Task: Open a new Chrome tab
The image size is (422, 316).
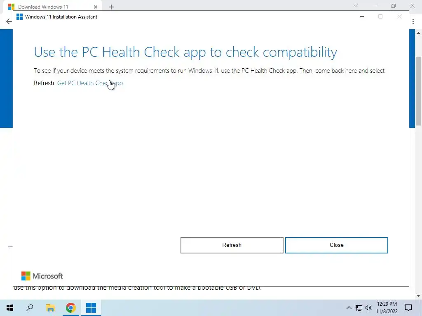Action: [x=111, y=7]
